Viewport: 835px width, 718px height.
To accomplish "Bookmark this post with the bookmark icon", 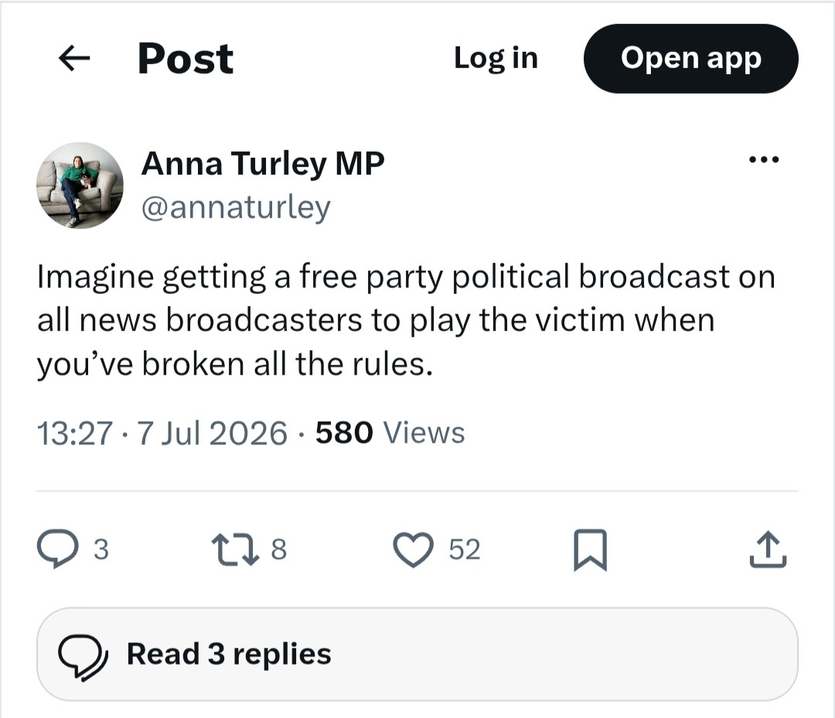I will tap(590, 549).
